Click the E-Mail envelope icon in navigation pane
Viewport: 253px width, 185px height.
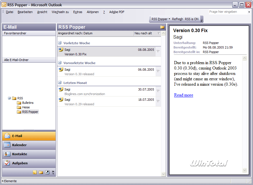(7, 136)
